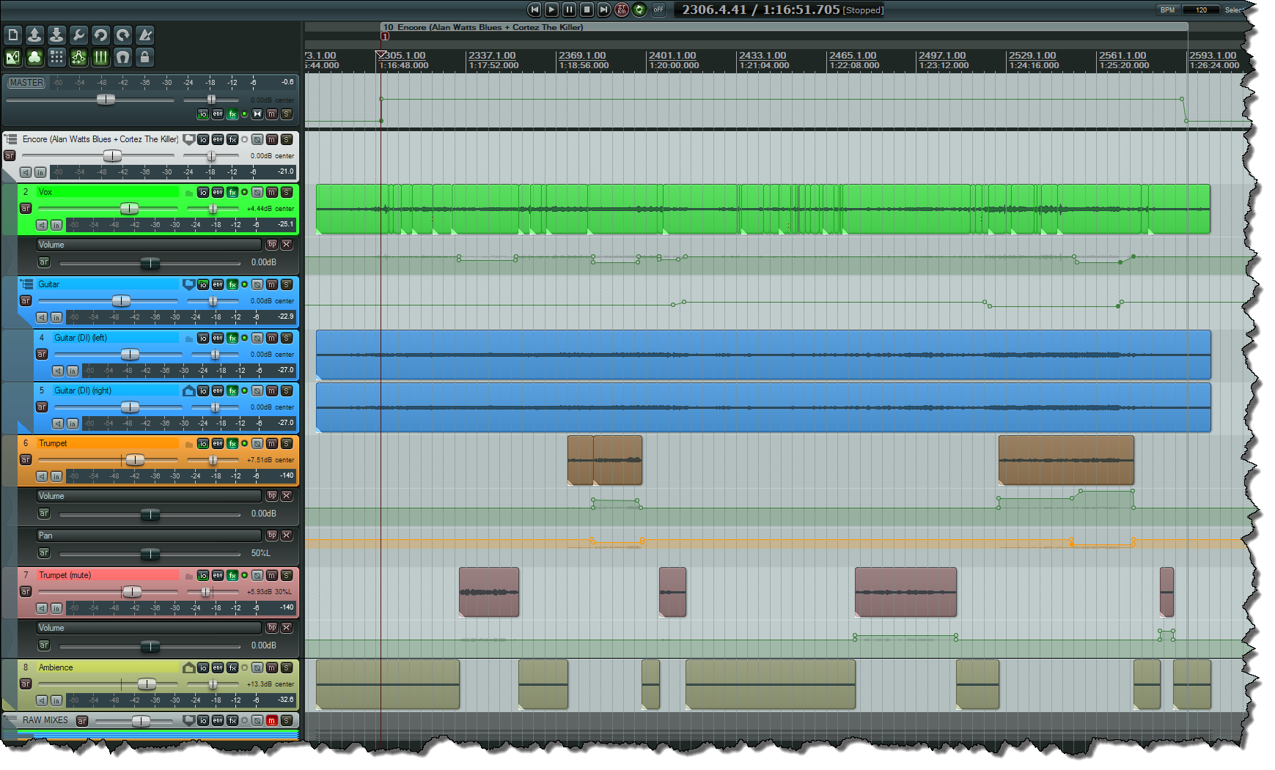Toggle item grouping three-circles icon
Screen dimensions: 1275x770
point(34,57)
